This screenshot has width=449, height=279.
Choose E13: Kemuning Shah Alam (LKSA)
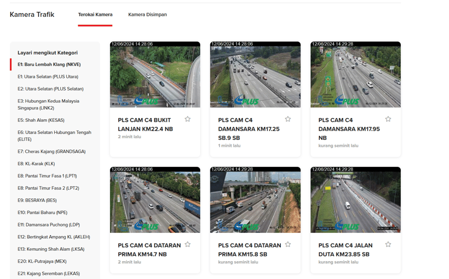[51, 249]
